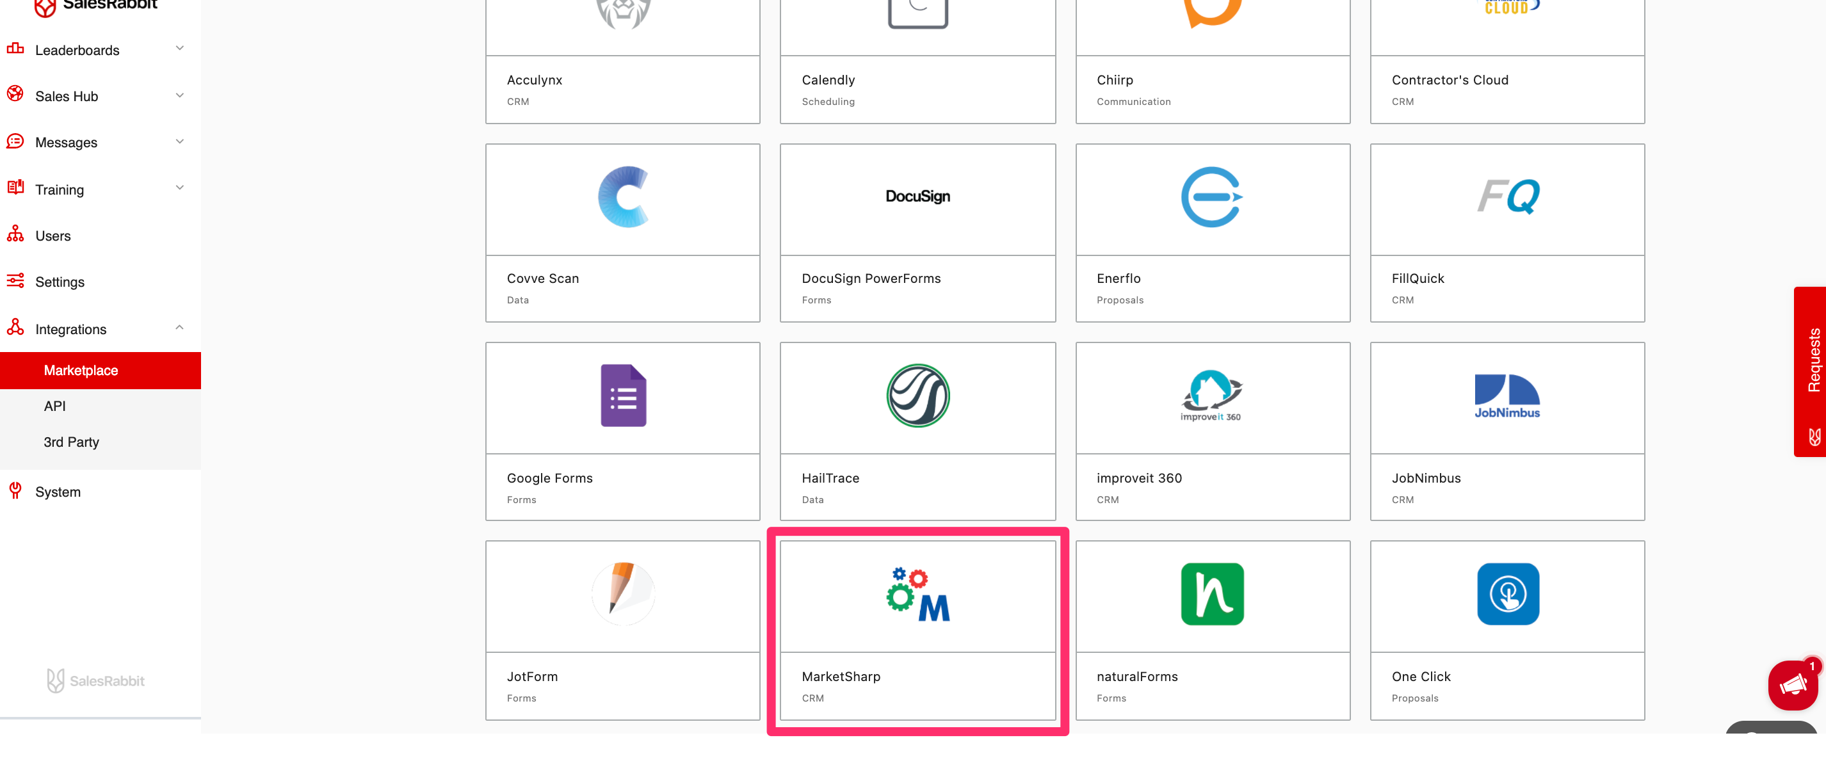This screenshot has width=1826, height=763.
Task: Click the Google Forms purple document logo
Action: (624, 396)
